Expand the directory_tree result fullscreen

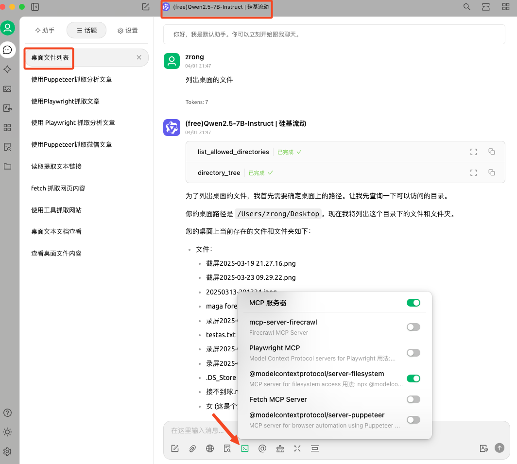(473, 173)
